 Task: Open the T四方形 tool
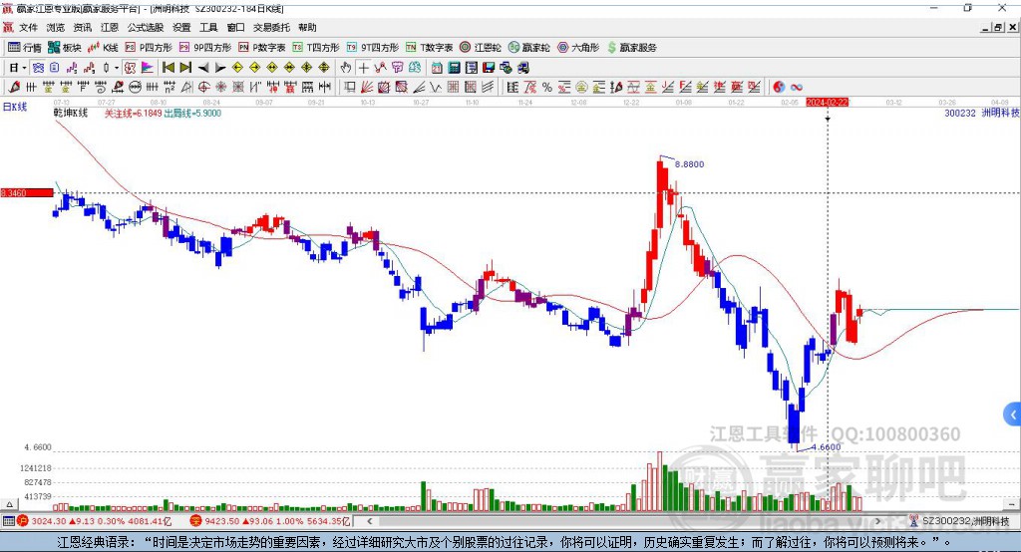coord(316,48)
